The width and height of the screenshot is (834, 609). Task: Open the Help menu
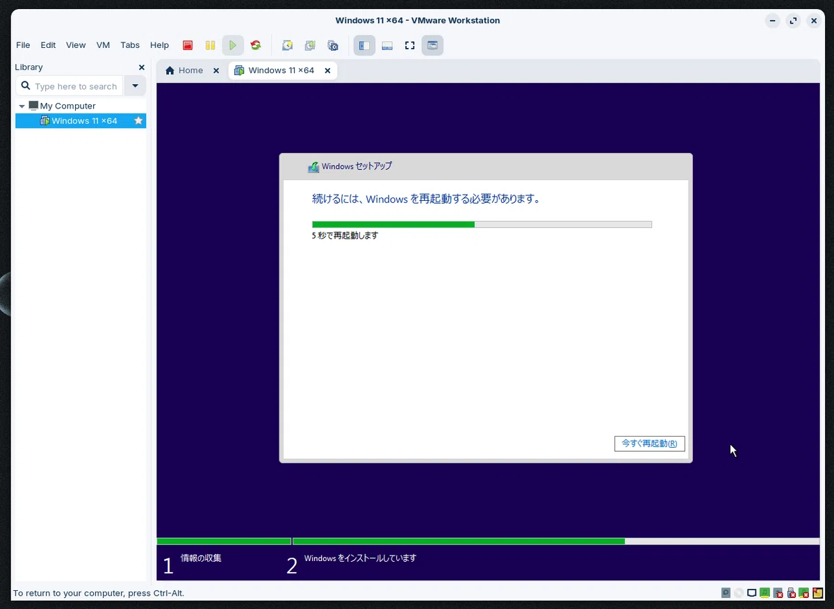159,45
